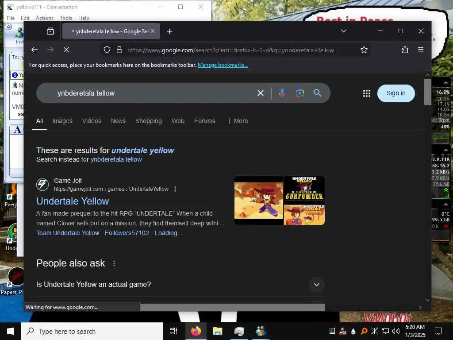
Task: Open Tools menu in Conversation window
Action: (66, 18)
